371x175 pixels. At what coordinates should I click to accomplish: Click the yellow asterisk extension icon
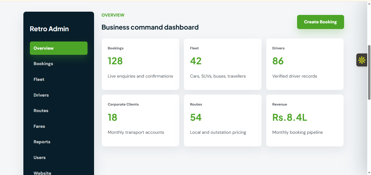tap(362, 60)
